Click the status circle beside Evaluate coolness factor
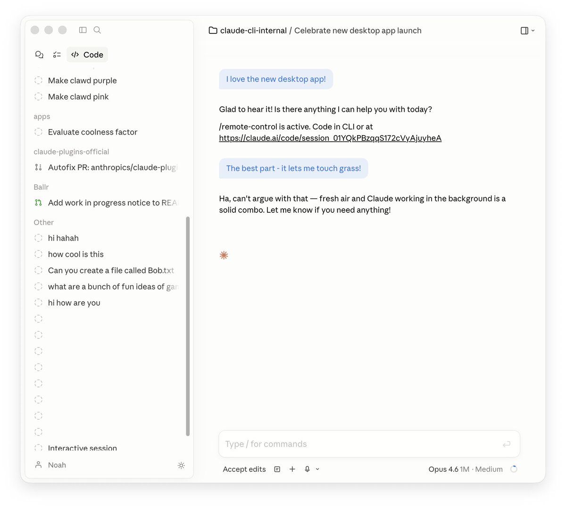This screenshot has width=566, height=508. coord(39,132)
